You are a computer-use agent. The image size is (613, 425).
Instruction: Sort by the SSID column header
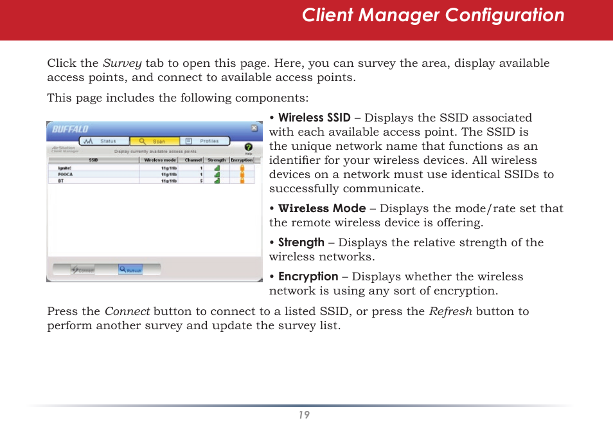tap(94, 160)
